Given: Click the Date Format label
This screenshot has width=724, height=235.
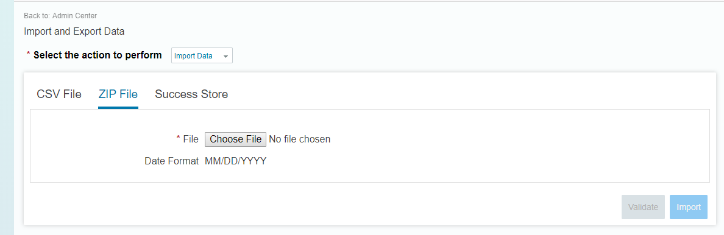Looking at the screenshot, I should coord(171,161).
